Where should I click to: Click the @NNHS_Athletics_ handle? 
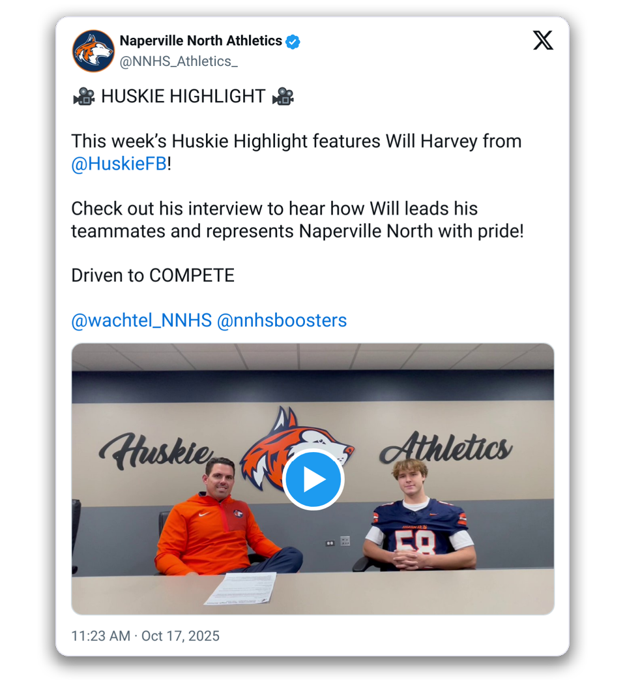pos(179,61)
